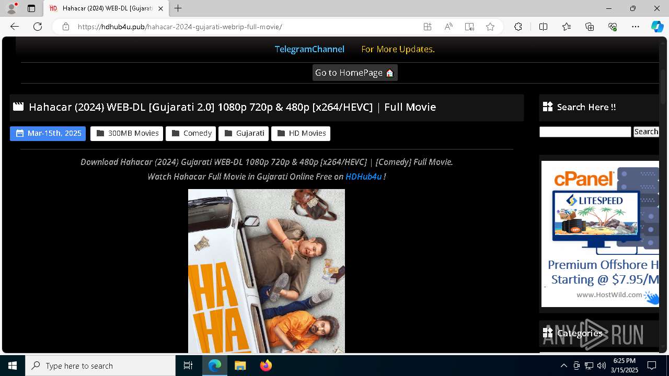
Task: Open Microsoft Edge from taskbar
Action: click(215, 366)
